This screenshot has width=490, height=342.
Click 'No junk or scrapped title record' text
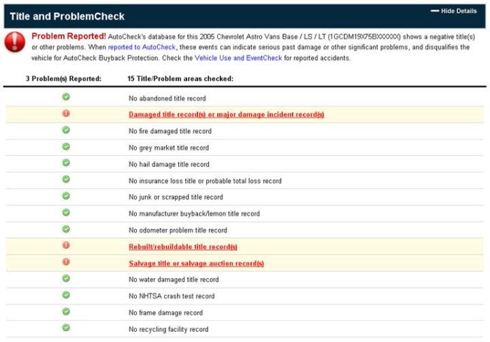[x=176, y=197]
